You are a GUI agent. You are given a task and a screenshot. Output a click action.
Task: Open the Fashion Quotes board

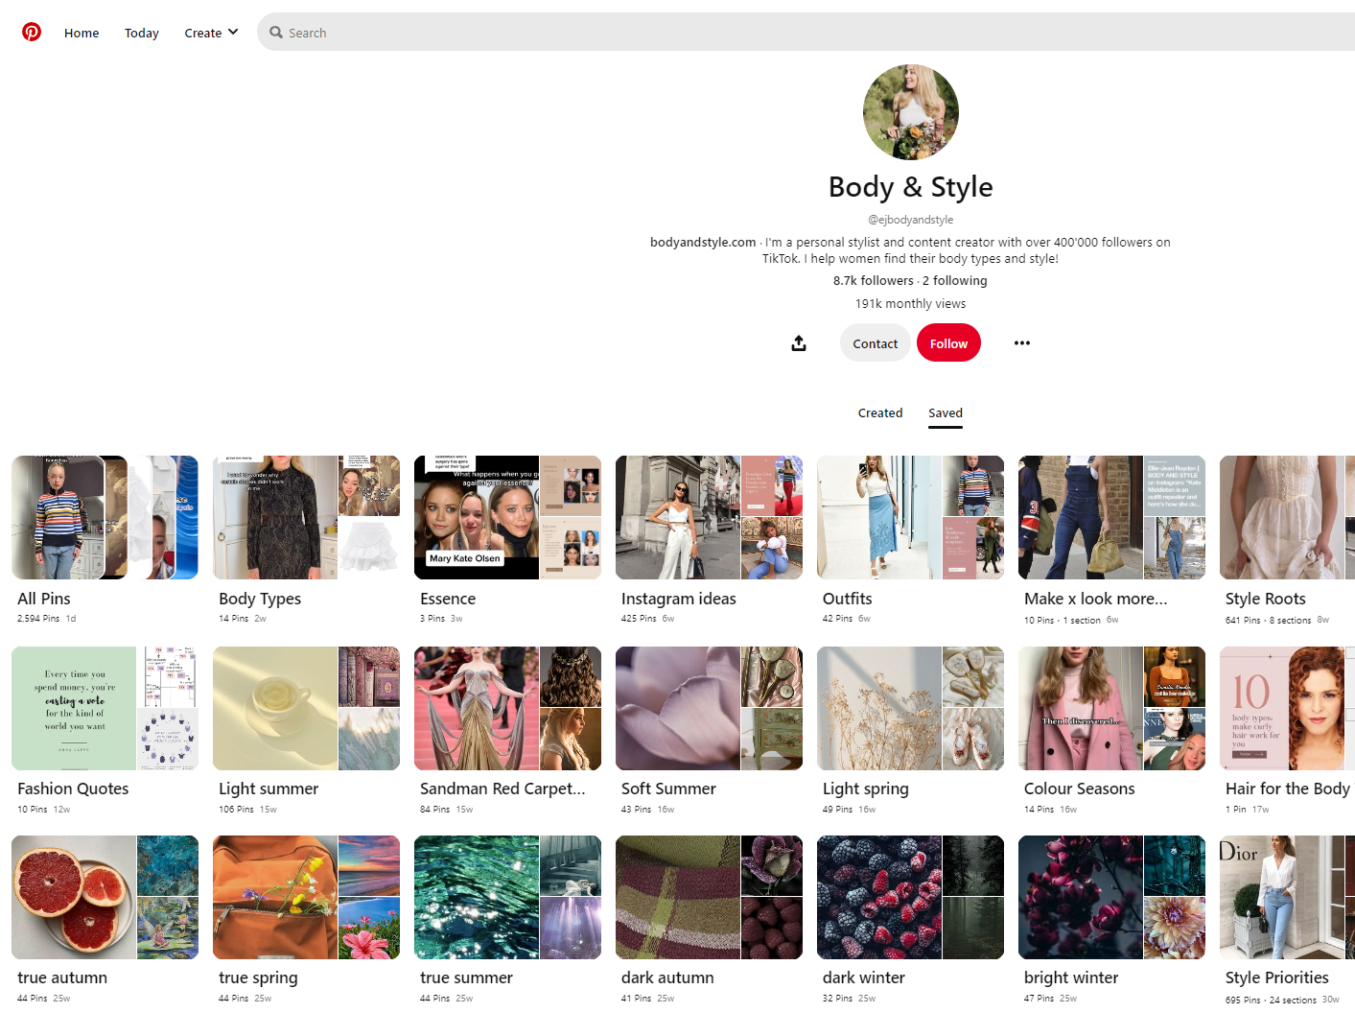tap(105, 708)
